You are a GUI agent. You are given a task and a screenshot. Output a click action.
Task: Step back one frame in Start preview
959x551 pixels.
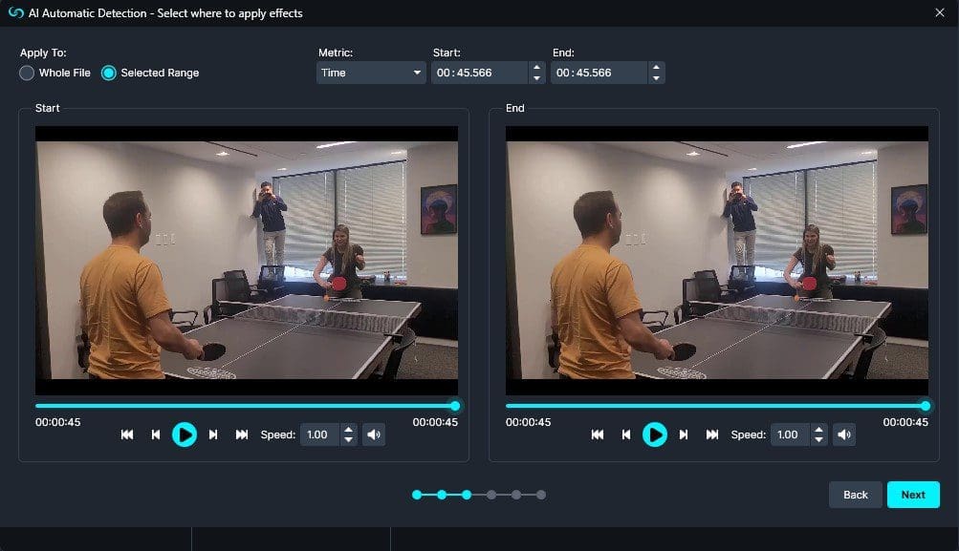coord(156,434)
